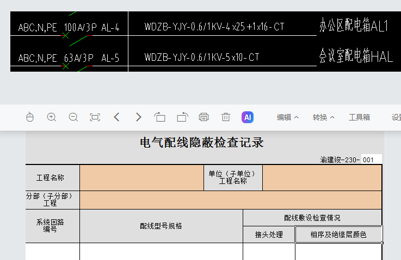Open the 工具箱 menu
This screenshot has width=401, height=260.
(x=359, y=117)
